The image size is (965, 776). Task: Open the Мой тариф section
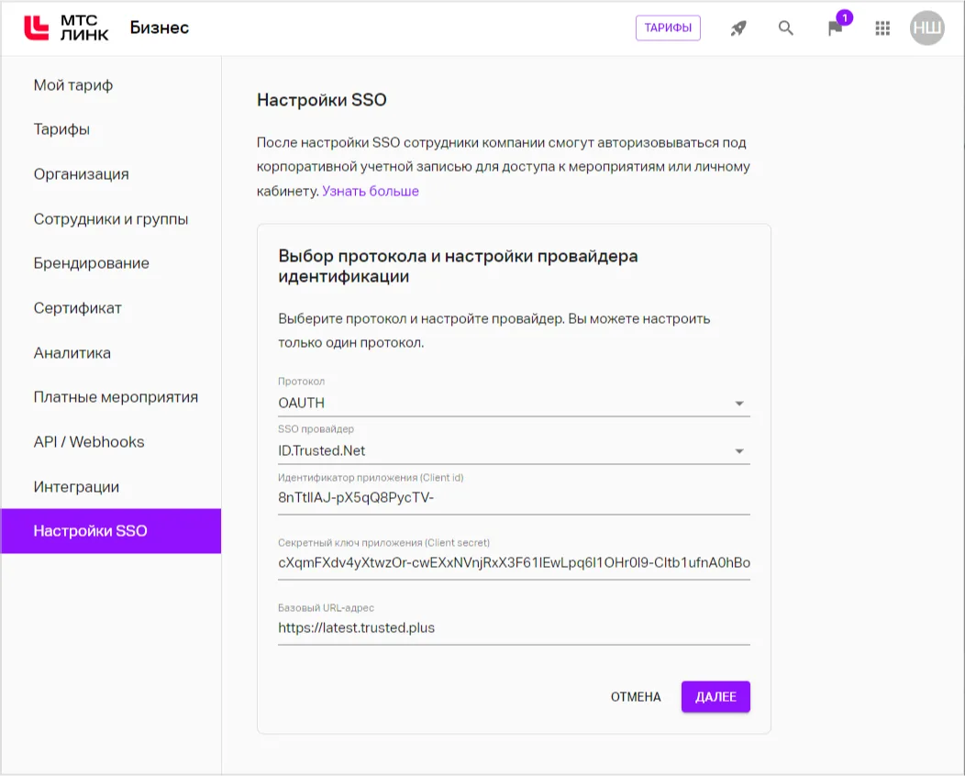point(73,84)
